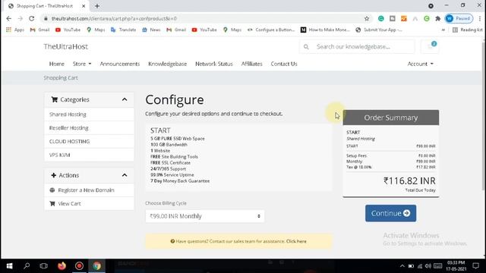Open the Reading list

[468, 30]
